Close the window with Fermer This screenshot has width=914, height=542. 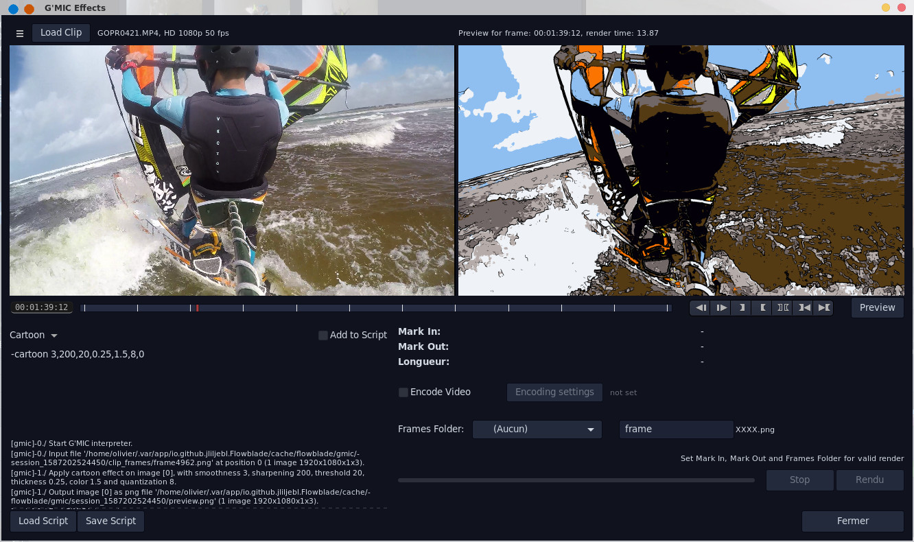click(x=852, y=521)
